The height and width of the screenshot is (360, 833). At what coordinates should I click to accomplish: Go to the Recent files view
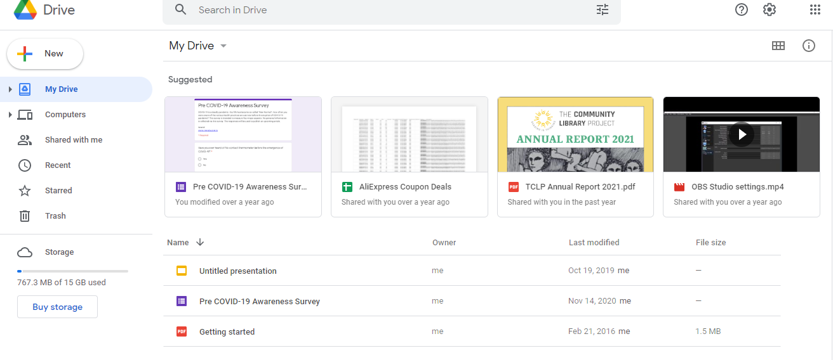[x=58, y=165]
